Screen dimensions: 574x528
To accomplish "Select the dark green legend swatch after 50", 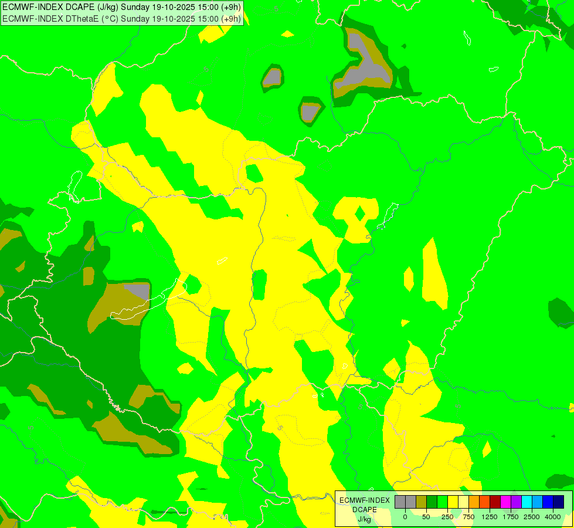I will pyautogui.click(x=432, y=502).
